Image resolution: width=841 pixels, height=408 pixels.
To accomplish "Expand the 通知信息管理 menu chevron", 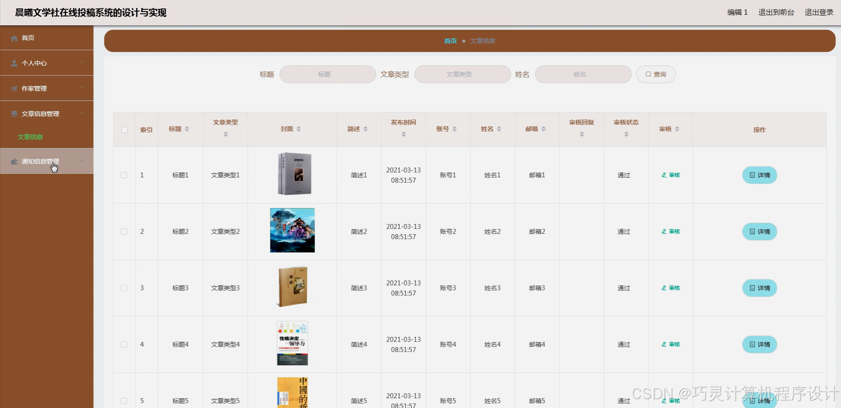I will click(x=82, y=161).
